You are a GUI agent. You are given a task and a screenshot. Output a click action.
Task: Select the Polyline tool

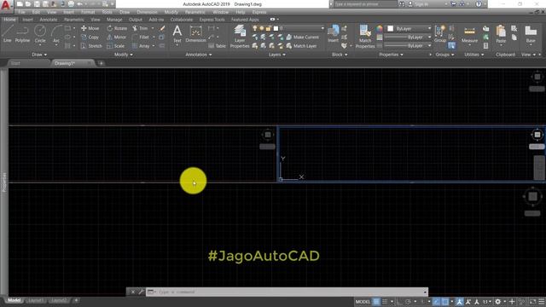click(x=22, y=34)
